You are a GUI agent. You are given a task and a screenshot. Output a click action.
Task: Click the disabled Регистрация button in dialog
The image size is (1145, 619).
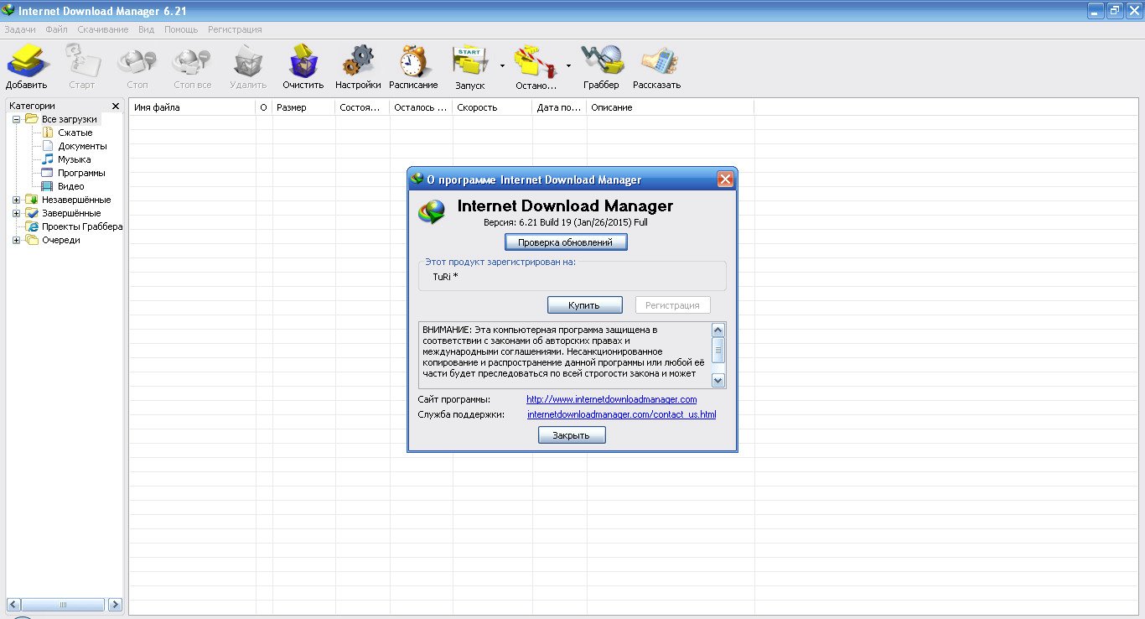pyautogui.click(x=673, y=305)
